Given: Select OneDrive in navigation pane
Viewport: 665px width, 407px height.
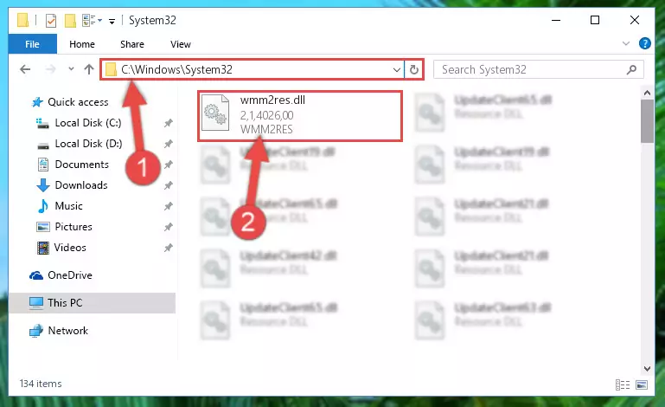Looking at the screenshot, I should coord(61,275).
